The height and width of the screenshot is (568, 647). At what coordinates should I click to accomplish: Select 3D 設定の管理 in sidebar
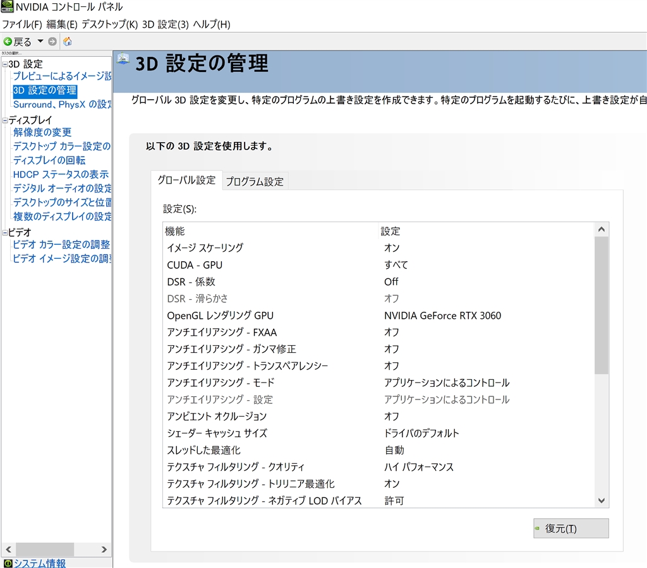point(45,90)
